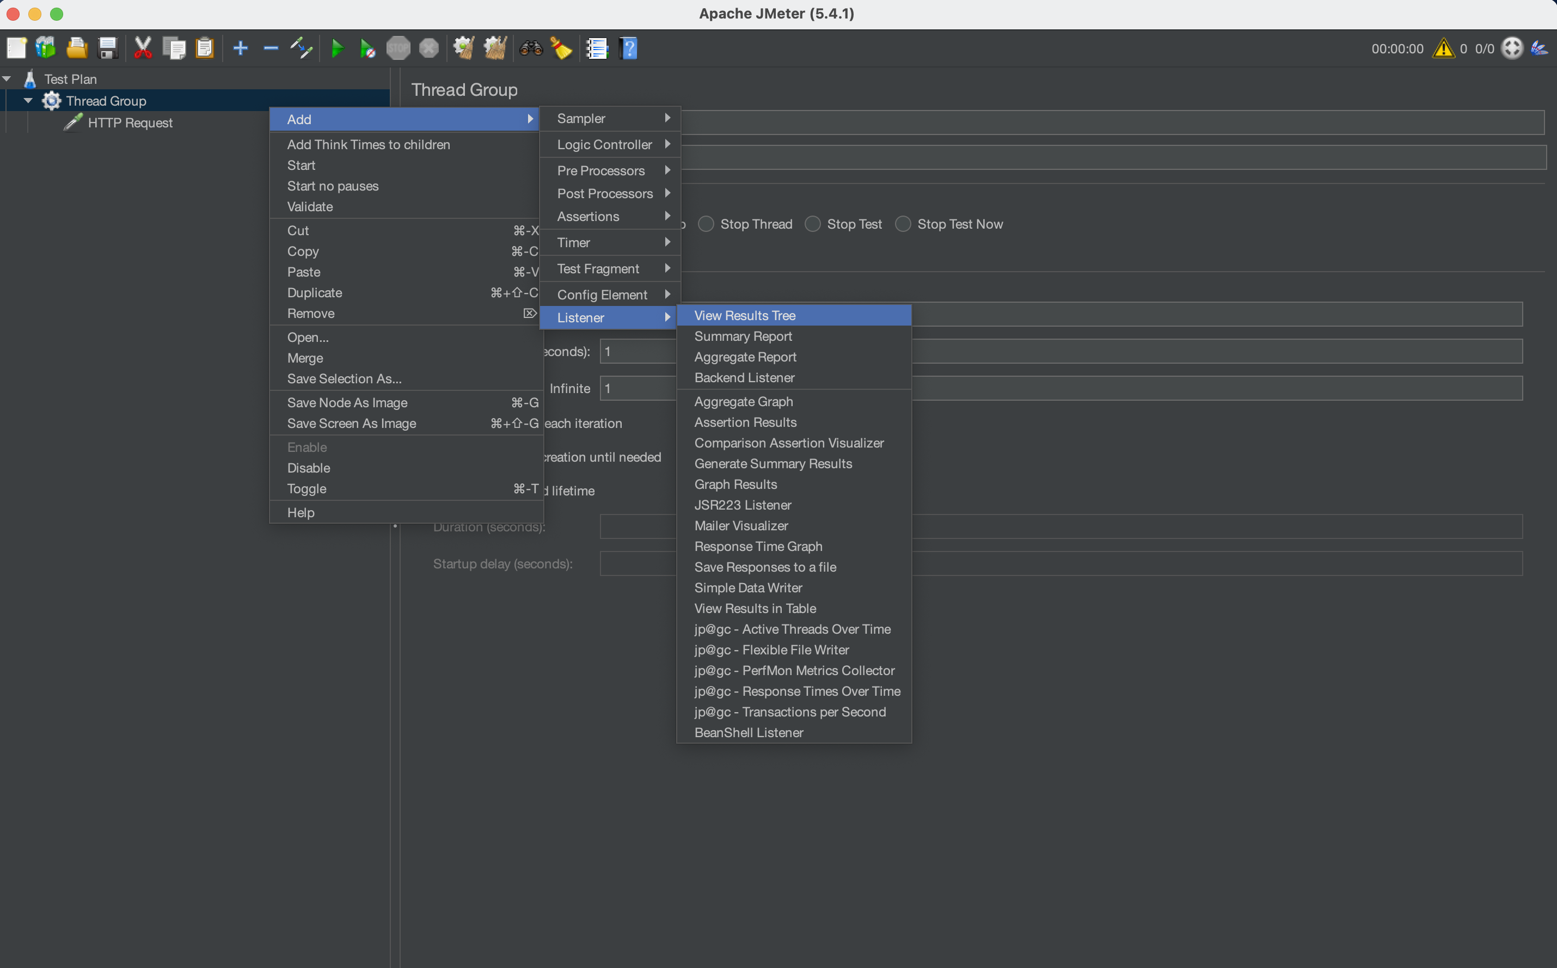
Task: Open the Templates icon in toolbar
Action: pyautogui.click(x=46, y=48)
